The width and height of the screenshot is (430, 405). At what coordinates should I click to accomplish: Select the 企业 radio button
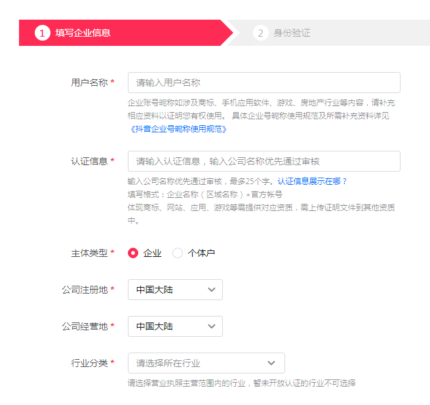(x=133, y=253)
